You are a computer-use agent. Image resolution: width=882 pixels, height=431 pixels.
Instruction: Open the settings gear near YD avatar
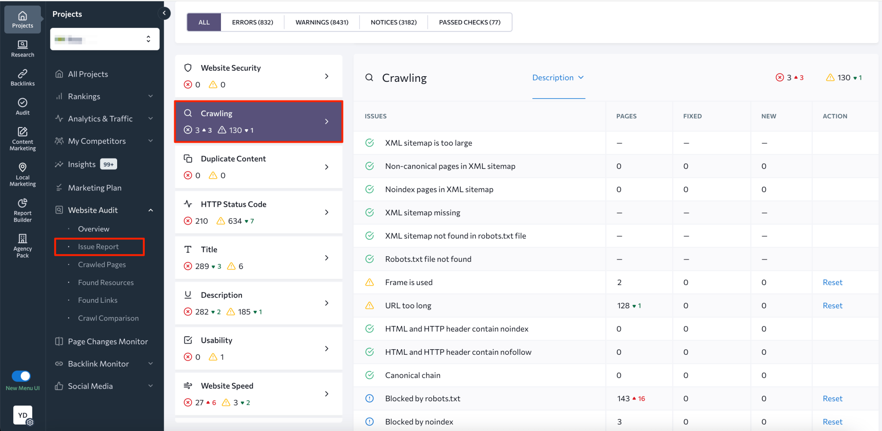coord(30,422)
